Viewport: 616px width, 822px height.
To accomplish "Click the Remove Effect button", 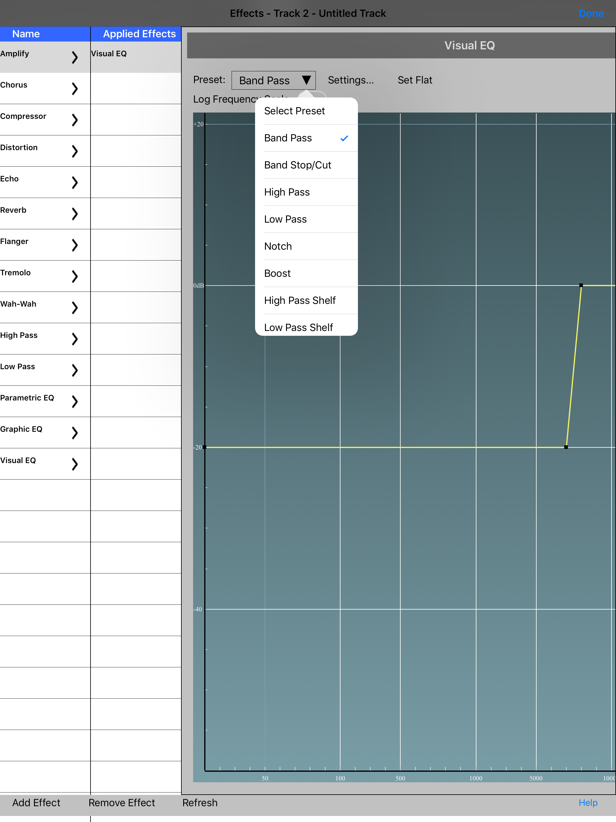I will tap(122, 803).
